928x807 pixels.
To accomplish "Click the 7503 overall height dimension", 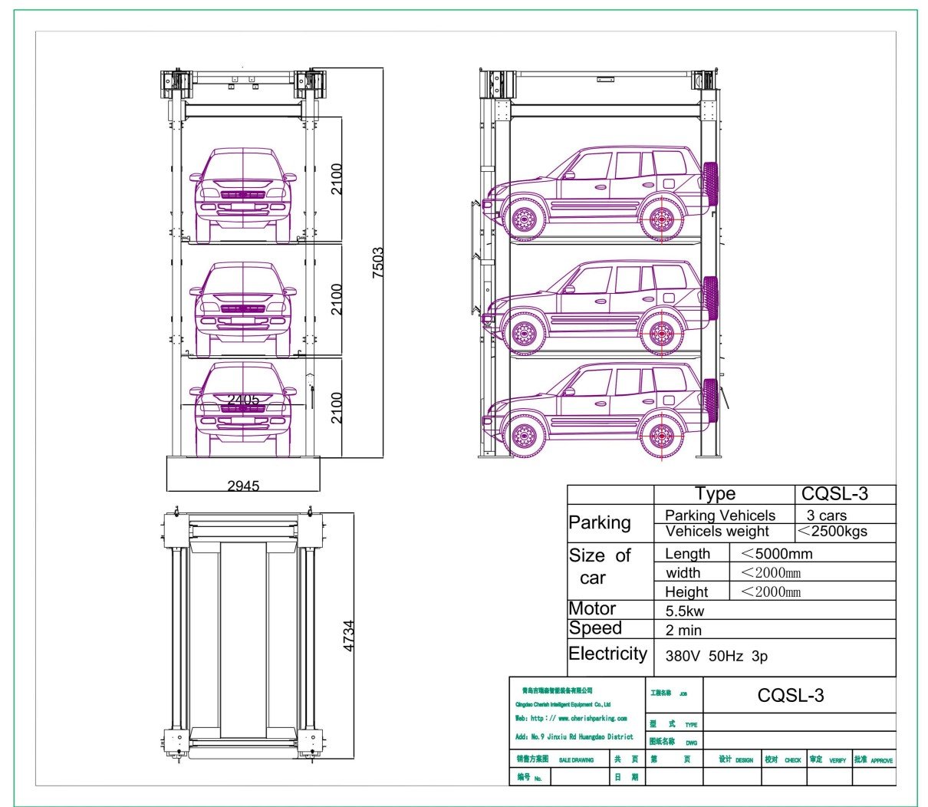I will (377, 262).
